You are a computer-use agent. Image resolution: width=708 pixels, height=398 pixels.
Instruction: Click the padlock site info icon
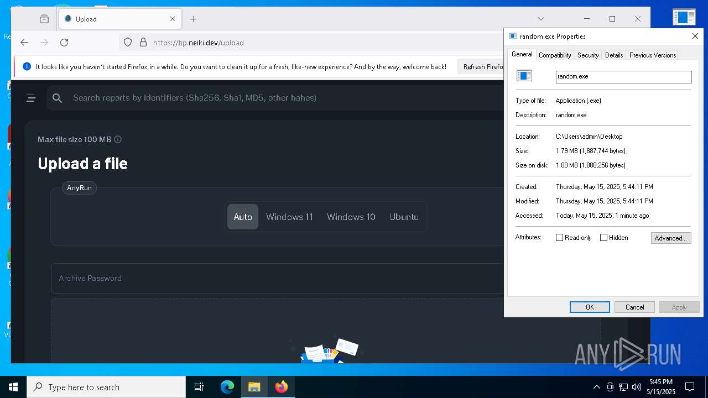[143, 43]
